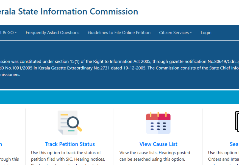
Task: Follow the View Cause List heading link
Action: [x=158, y=144]
